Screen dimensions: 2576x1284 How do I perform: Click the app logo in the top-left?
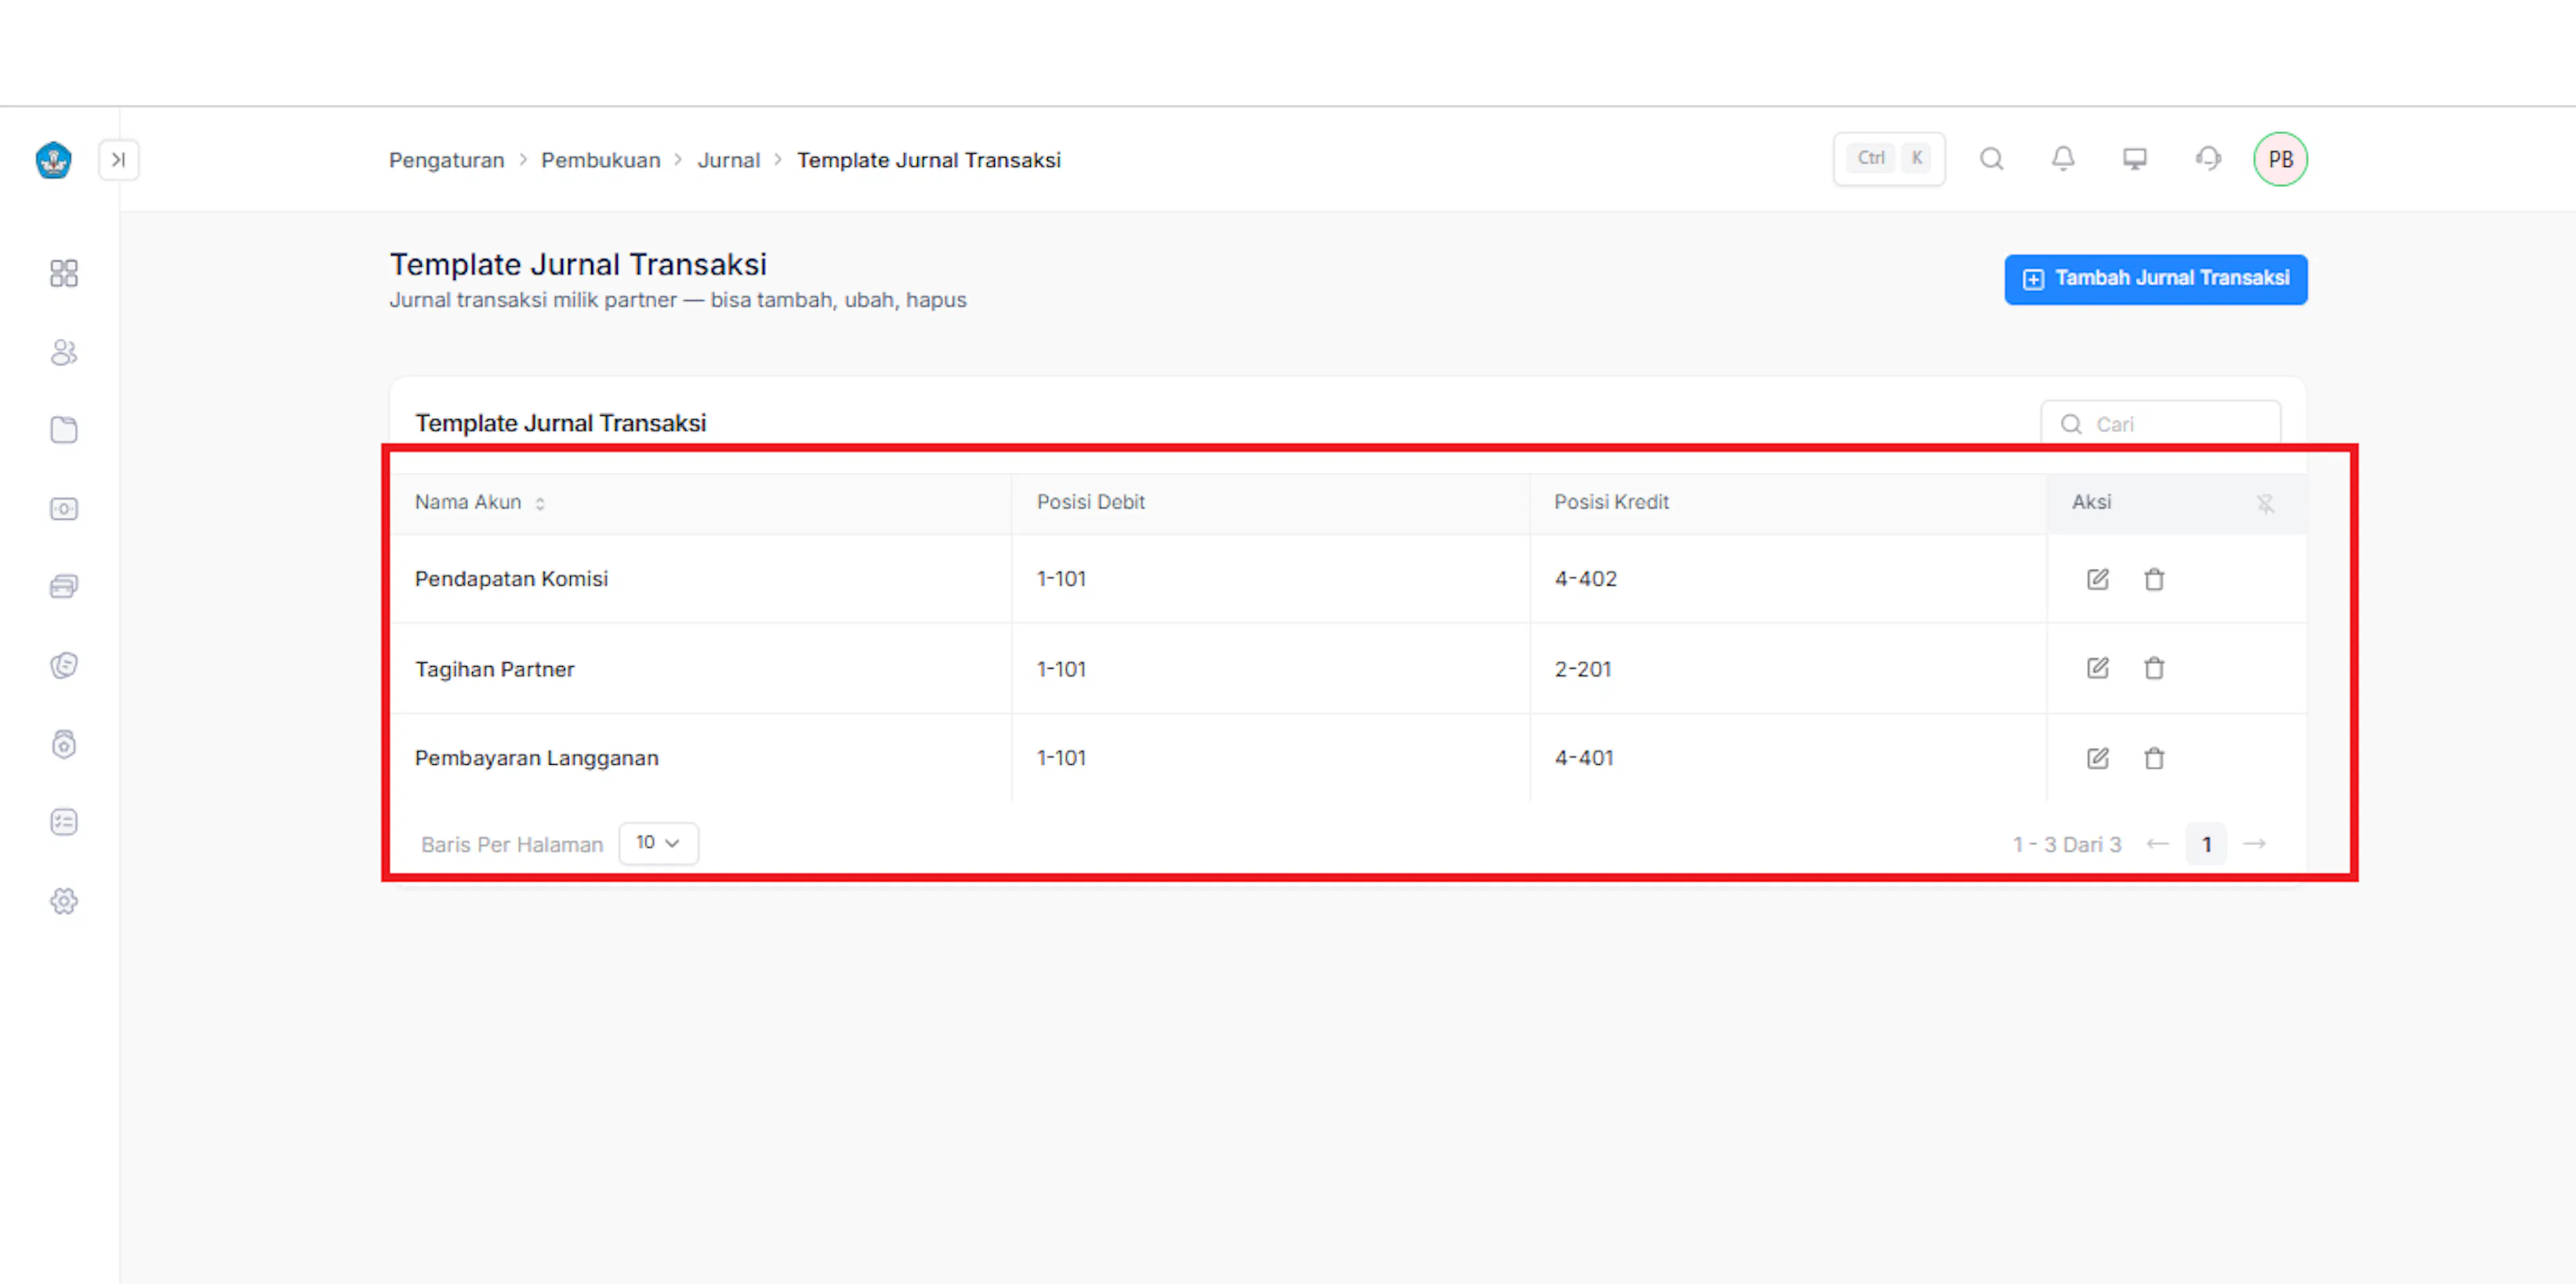click(x=53, y=160)
